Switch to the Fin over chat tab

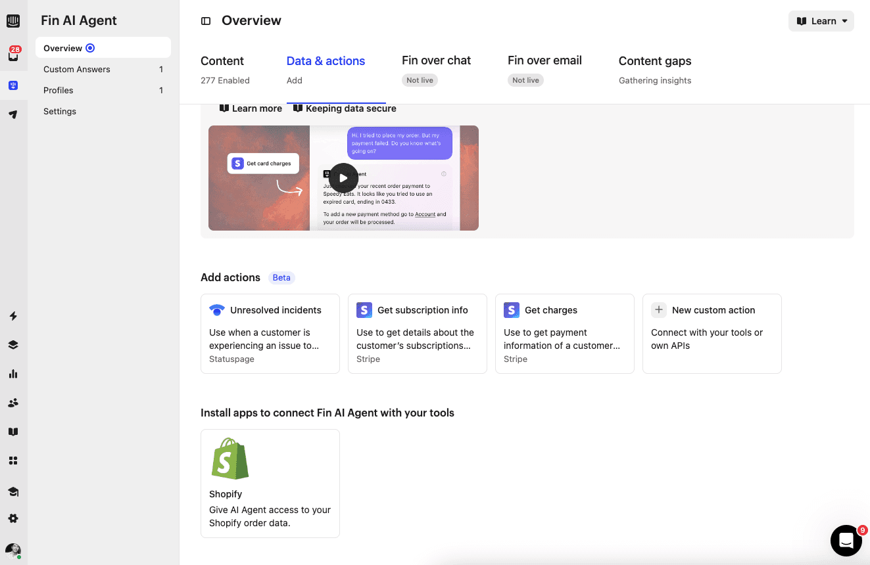436,61
